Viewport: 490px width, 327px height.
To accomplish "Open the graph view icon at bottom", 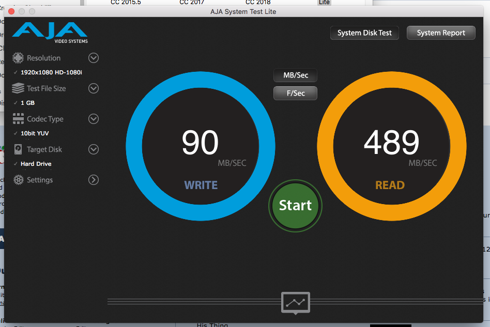I will (x=295, y=302).
